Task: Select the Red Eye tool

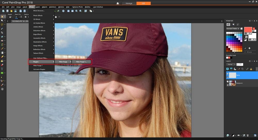Action: [2, 41]
